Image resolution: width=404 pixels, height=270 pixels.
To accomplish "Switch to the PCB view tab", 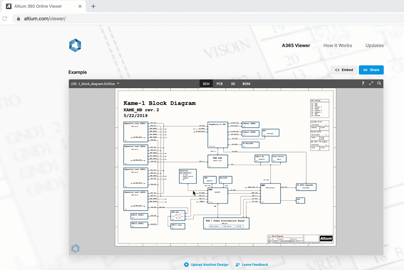I will click(219, 84).
